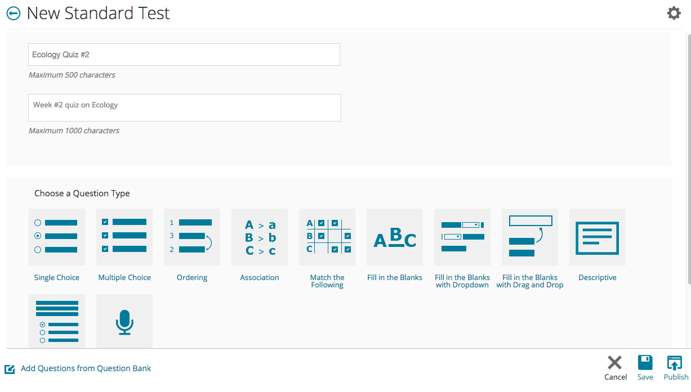Choose the Descriptive question type icon
Image resolution: width=691 pixels, height=392 pixels.
598,237
